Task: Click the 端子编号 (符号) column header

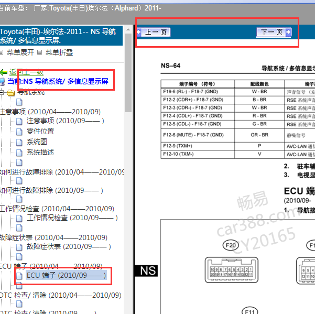Action: pos(198,84)
